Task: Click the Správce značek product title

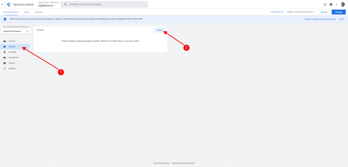Action: (23, 4)
